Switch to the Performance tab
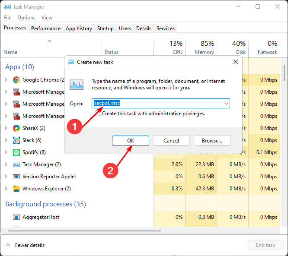 [46, 28]
